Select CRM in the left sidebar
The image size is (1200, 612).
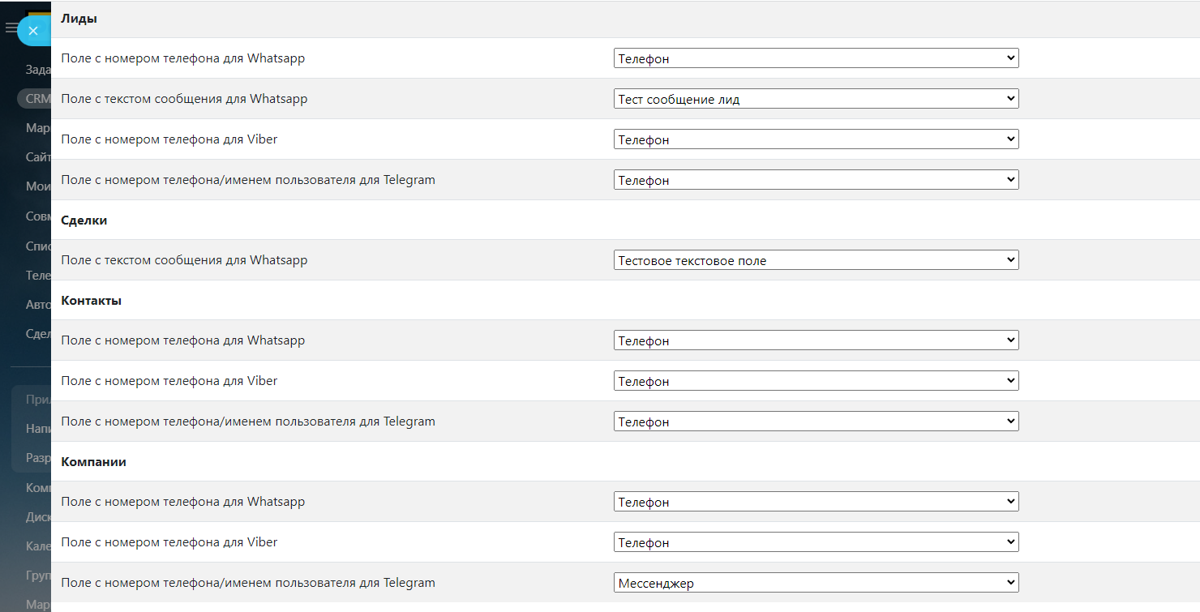[37, 99]
